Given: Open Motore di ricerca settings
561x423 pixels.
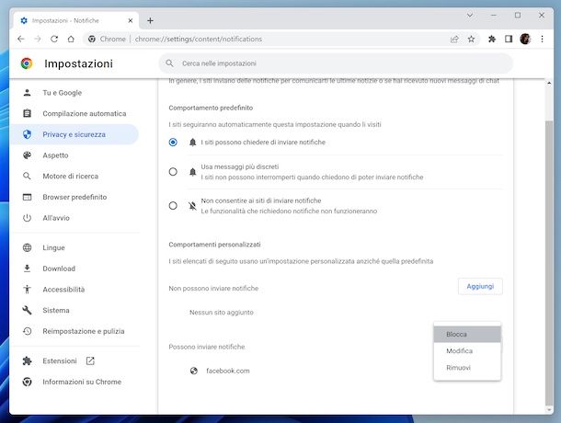Looking at the screenshot, I should [x=70, y=176].
